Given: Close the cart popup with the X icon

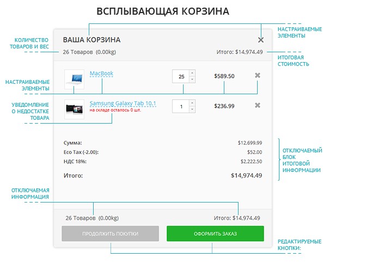Looking at the screenshot, I should tap(261, 40).
